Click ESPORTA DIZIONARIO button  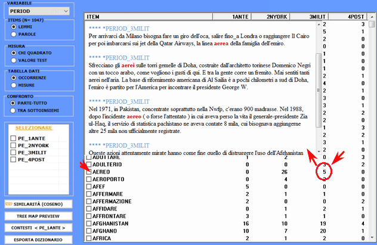(38, 240)
